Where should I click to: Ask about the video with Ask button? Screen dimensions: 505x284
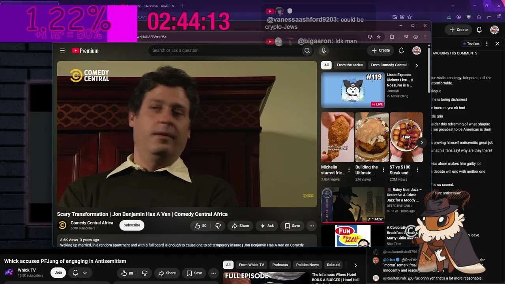(267, 226)
